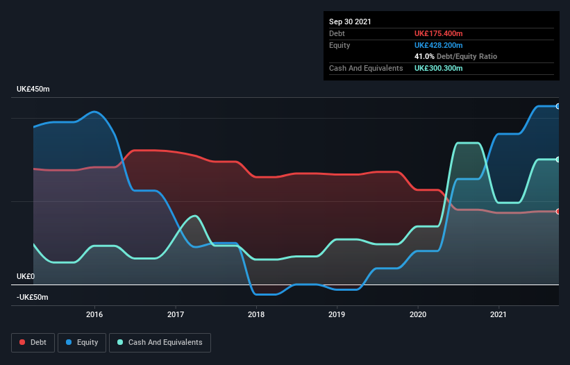Click the Cash And Equivalents tooltip label
The height and width of the screenshot is (365, 570).
[x=366, y=68]
